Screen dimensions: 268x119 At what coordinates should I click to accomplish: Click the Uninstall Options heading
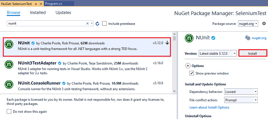(198, 116)
